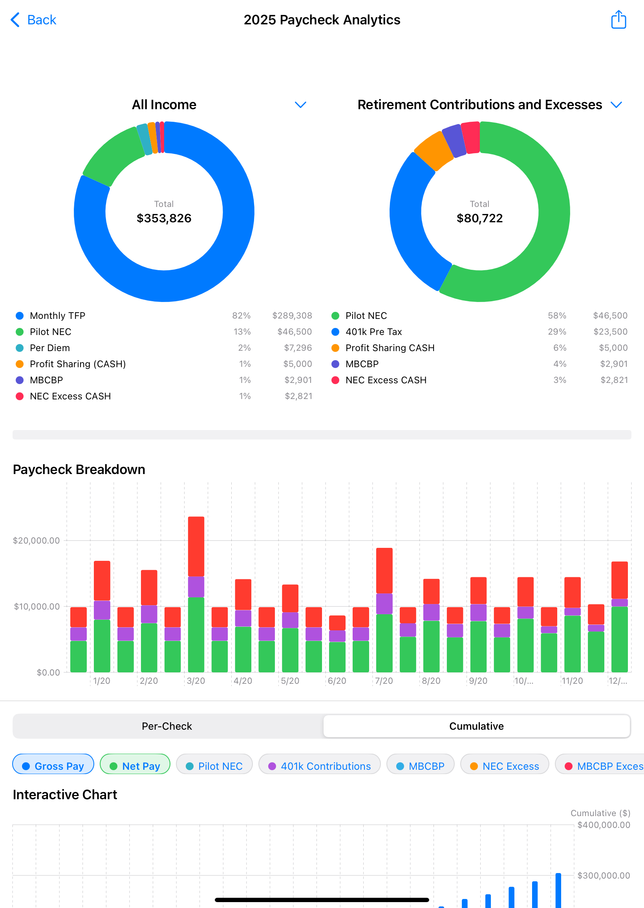
Task: Tap the share icon at top right
Action: click(x=618, y=19)
